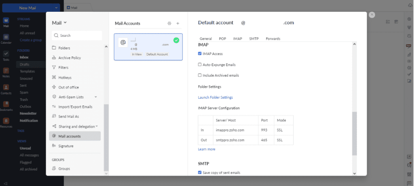414x186 pixels.
Task: Click the New Mail button
Action: [x=27, y=8]
